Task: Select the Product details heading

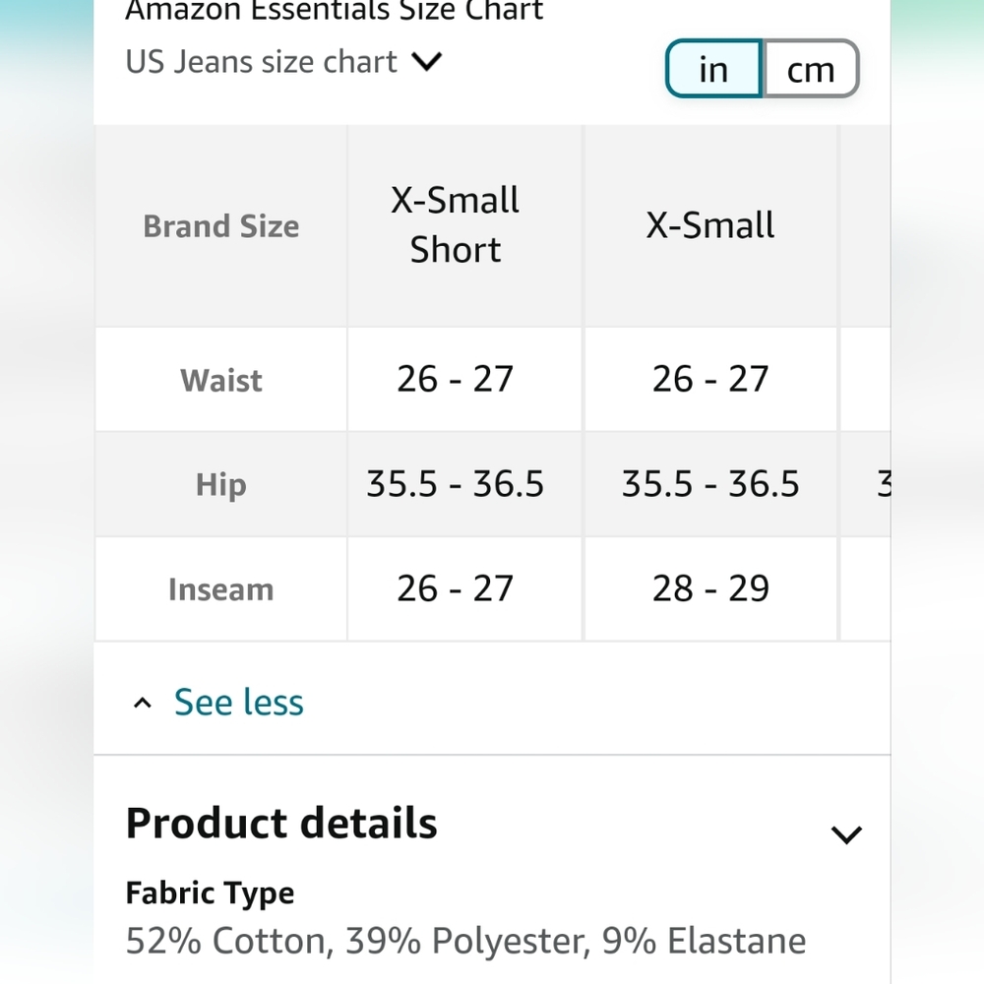Action: pos(281,823)
